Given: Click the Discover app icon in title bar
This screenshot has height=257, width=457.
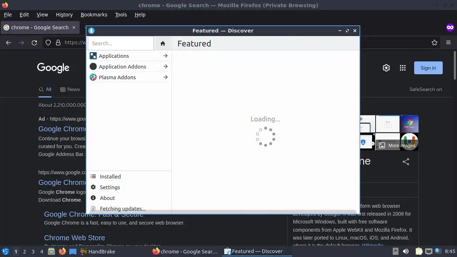Looking at the screenshot, I should pyautogui.click(x=91, y=31).
